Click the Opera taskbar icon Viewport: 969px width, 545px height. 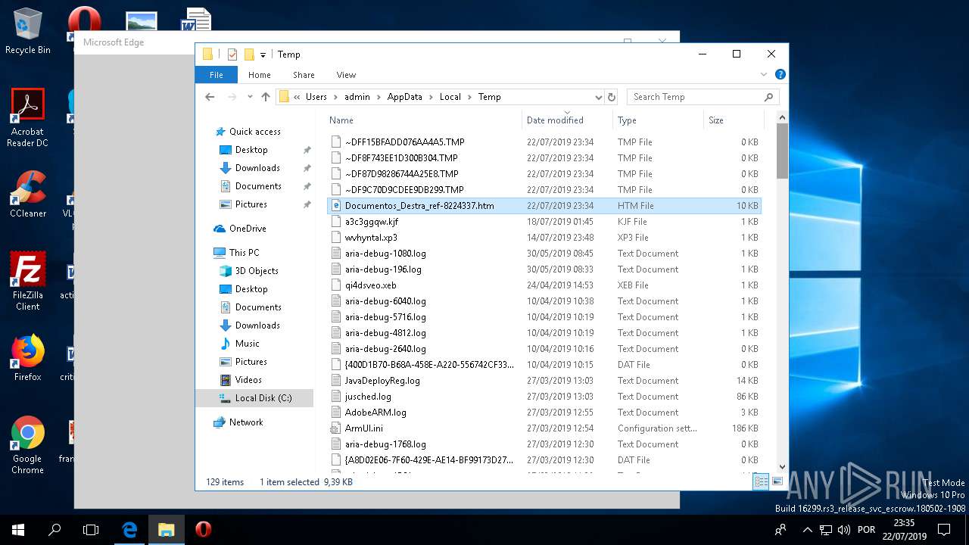tap(203, 530)
